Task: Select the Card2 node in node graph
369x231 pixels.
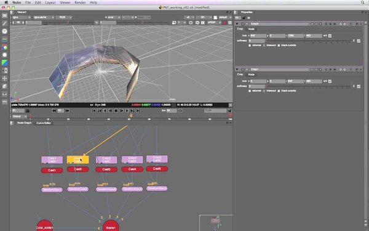Action: [x=78, y=169]
